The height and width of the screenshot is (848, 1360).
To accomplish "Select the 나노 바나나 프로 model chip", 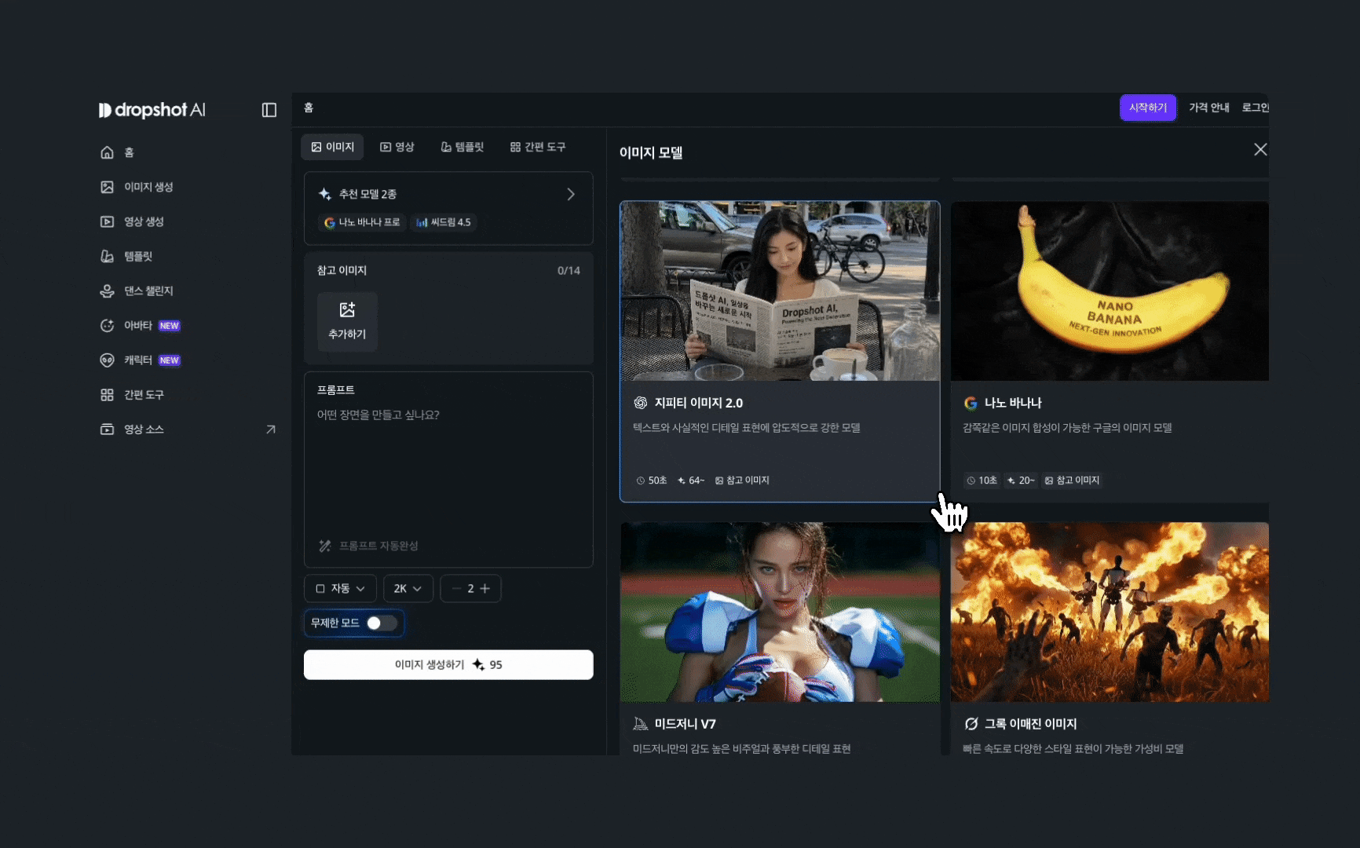I will pos(362,222).
